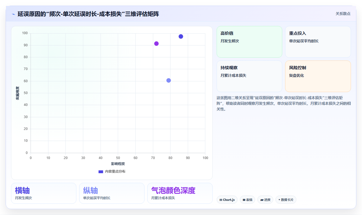The image size is (362, 215).
Task: Open the 重点投入 card
Action: click(x=318, y=42)
